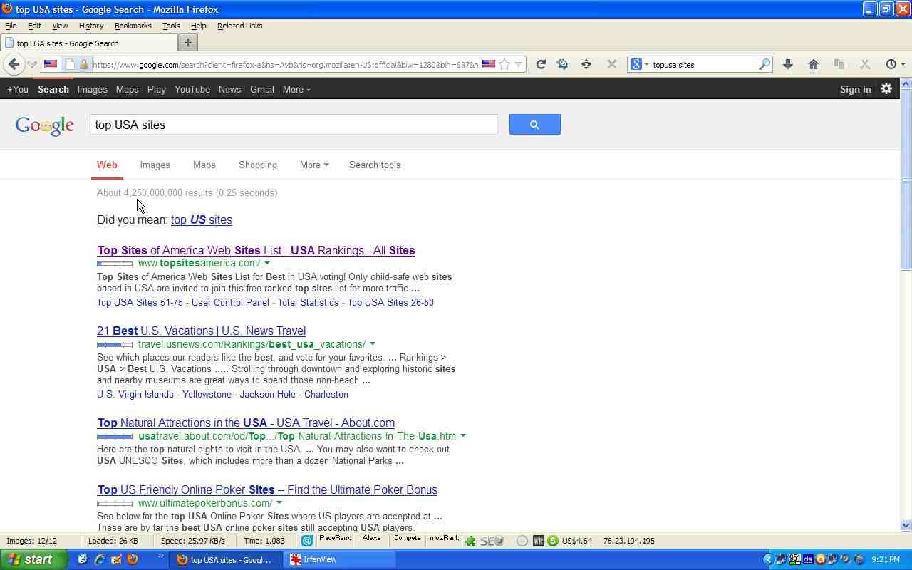This screenshot has height=570, width=912.
Task: Open Top US Friendly Online Poker Sites result
Action: [267, 489]
